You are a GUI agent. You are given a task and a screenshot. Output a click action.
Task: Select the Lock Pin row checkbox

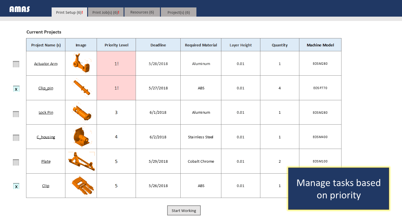(x=16, y=114)
